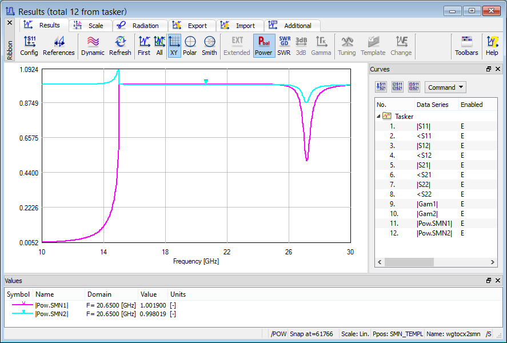Open the Toolbars options
The height and width of the screenshot is (343, 507).
466,46
